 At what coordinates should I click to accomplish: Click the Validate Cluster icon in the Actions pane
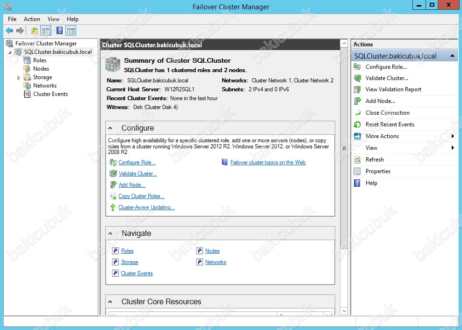click(x=357, y=78)
